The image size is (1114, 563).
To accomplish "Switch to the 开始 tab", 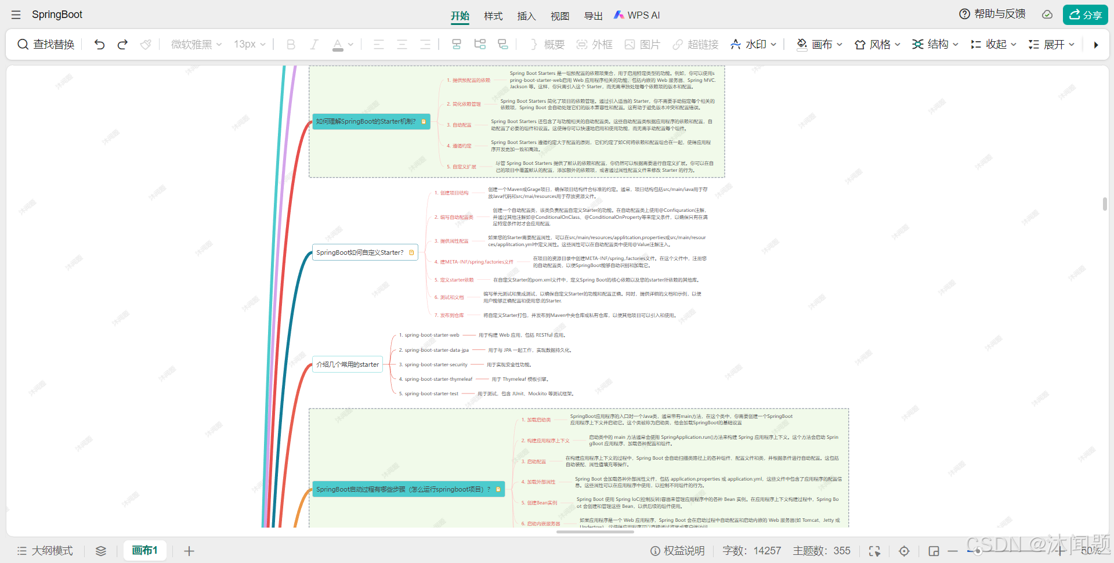I will [460, 16].
